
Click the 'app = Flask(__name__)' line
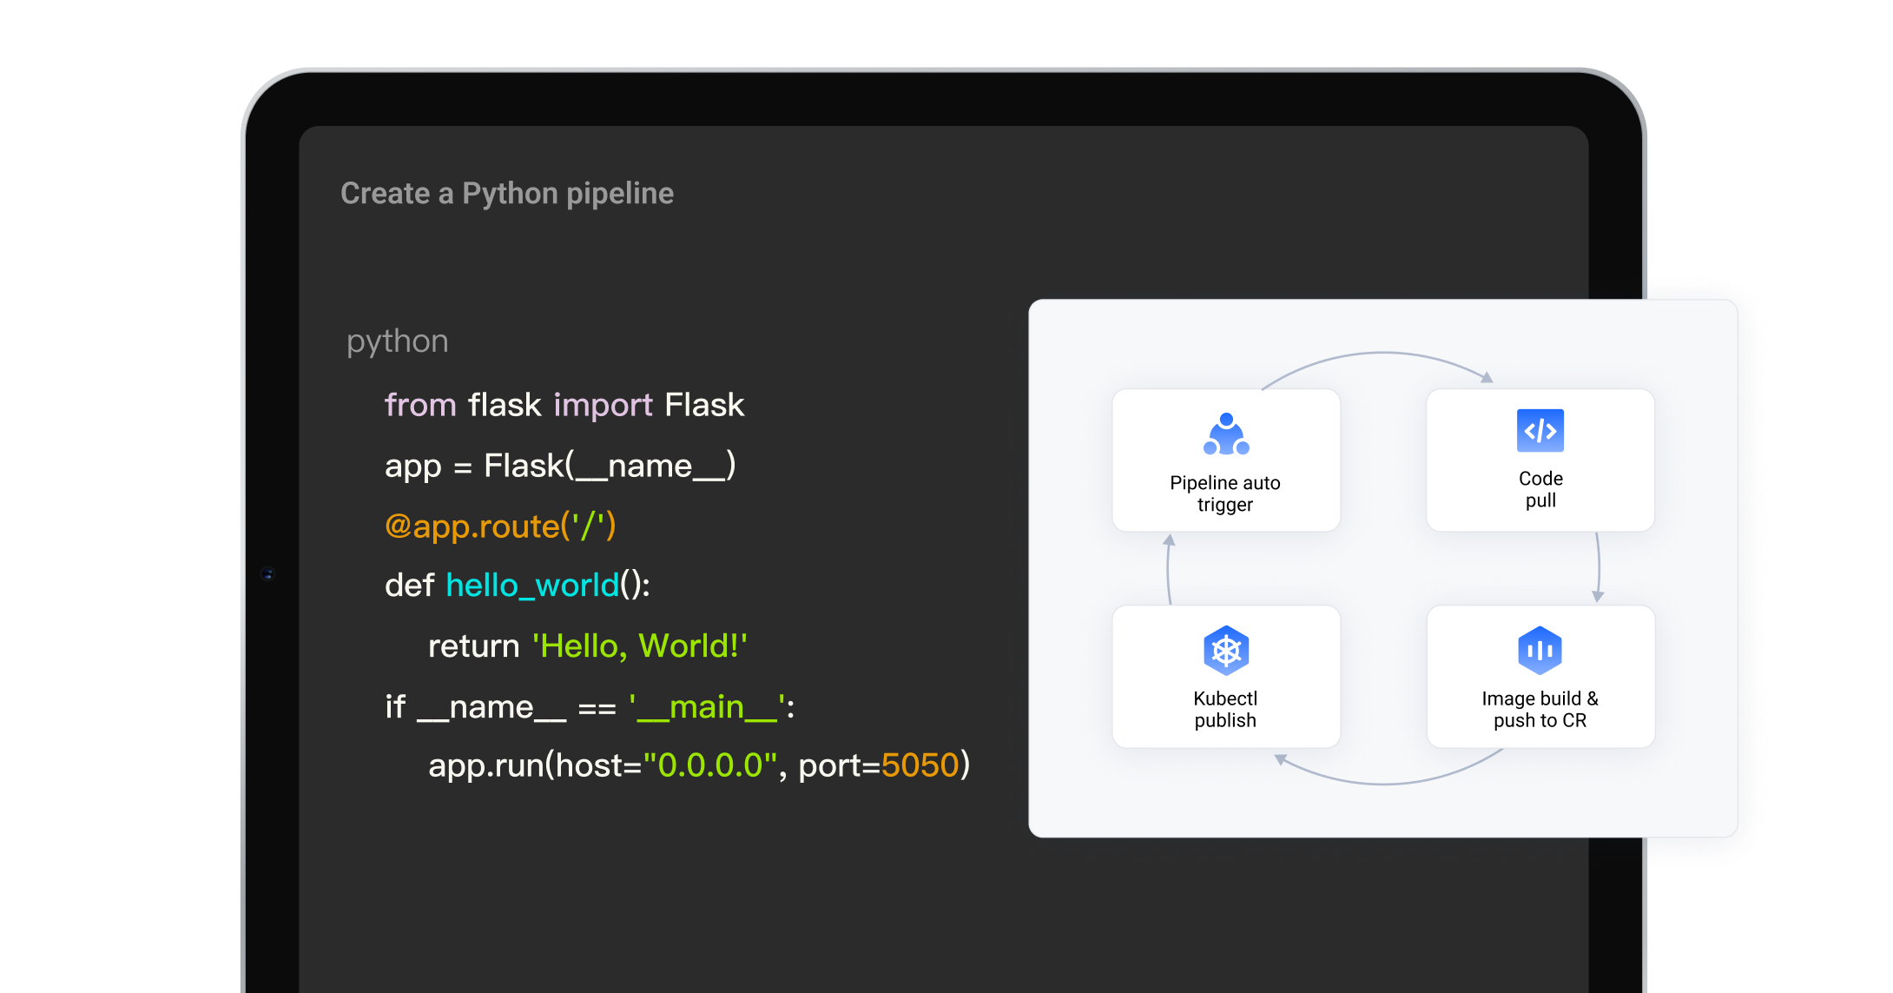(x=560, y=466)
